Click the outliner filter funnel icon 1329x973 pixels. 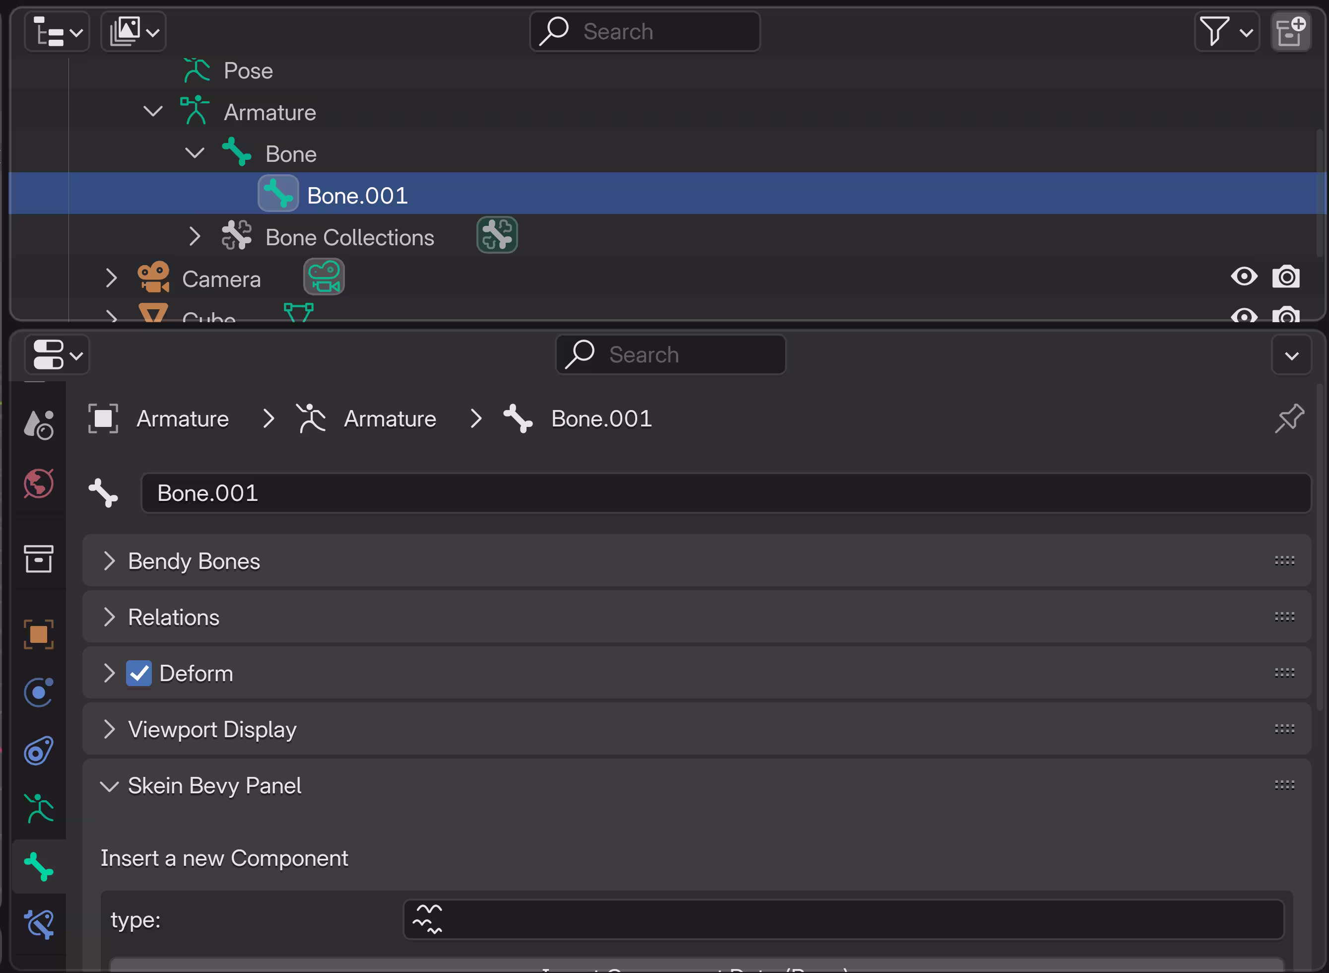1227,32
